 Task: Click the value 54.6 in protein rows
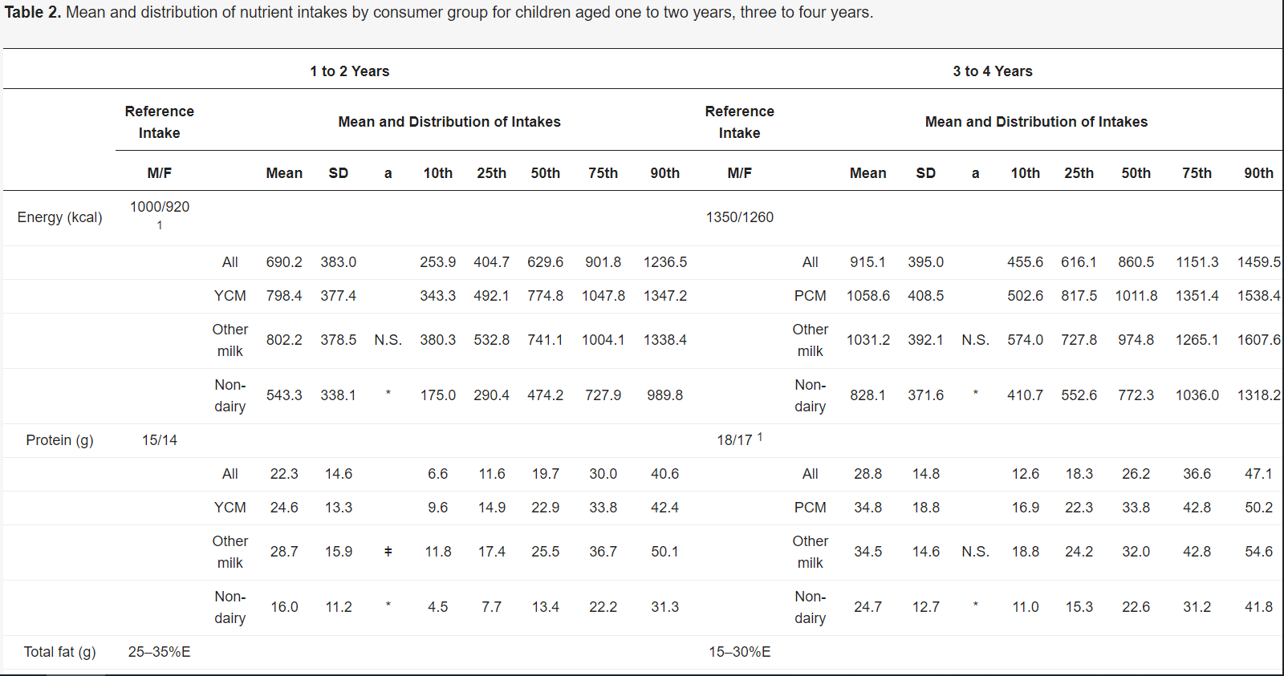click(x=1259, y=552)
